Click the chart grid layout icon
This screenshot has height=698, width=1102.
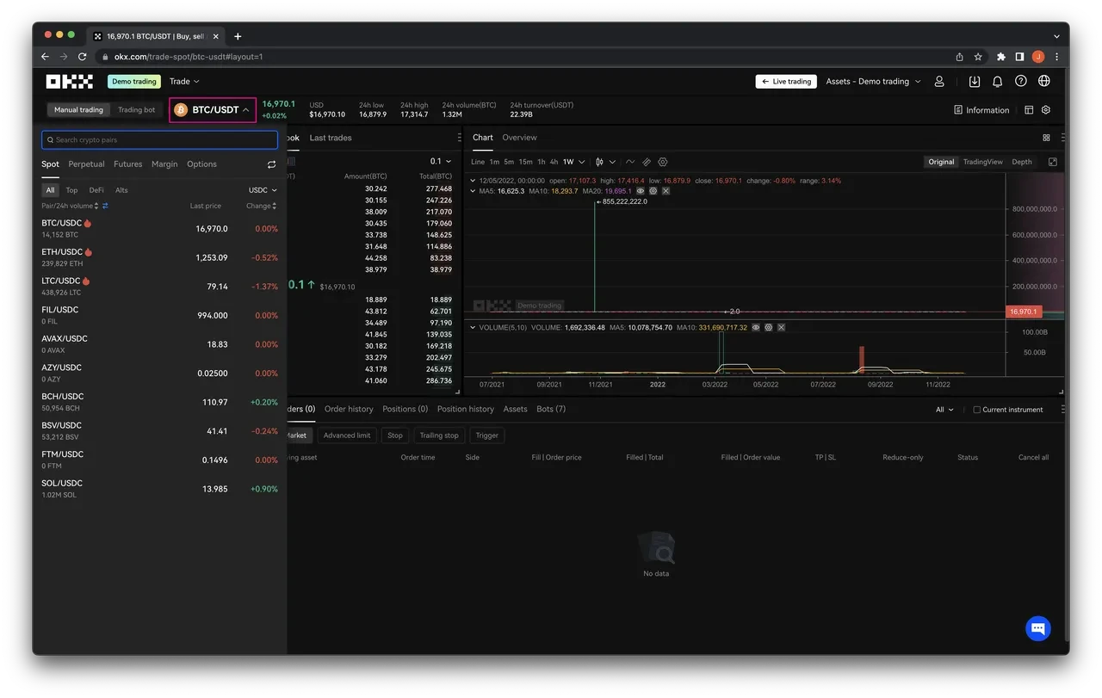1046,138
